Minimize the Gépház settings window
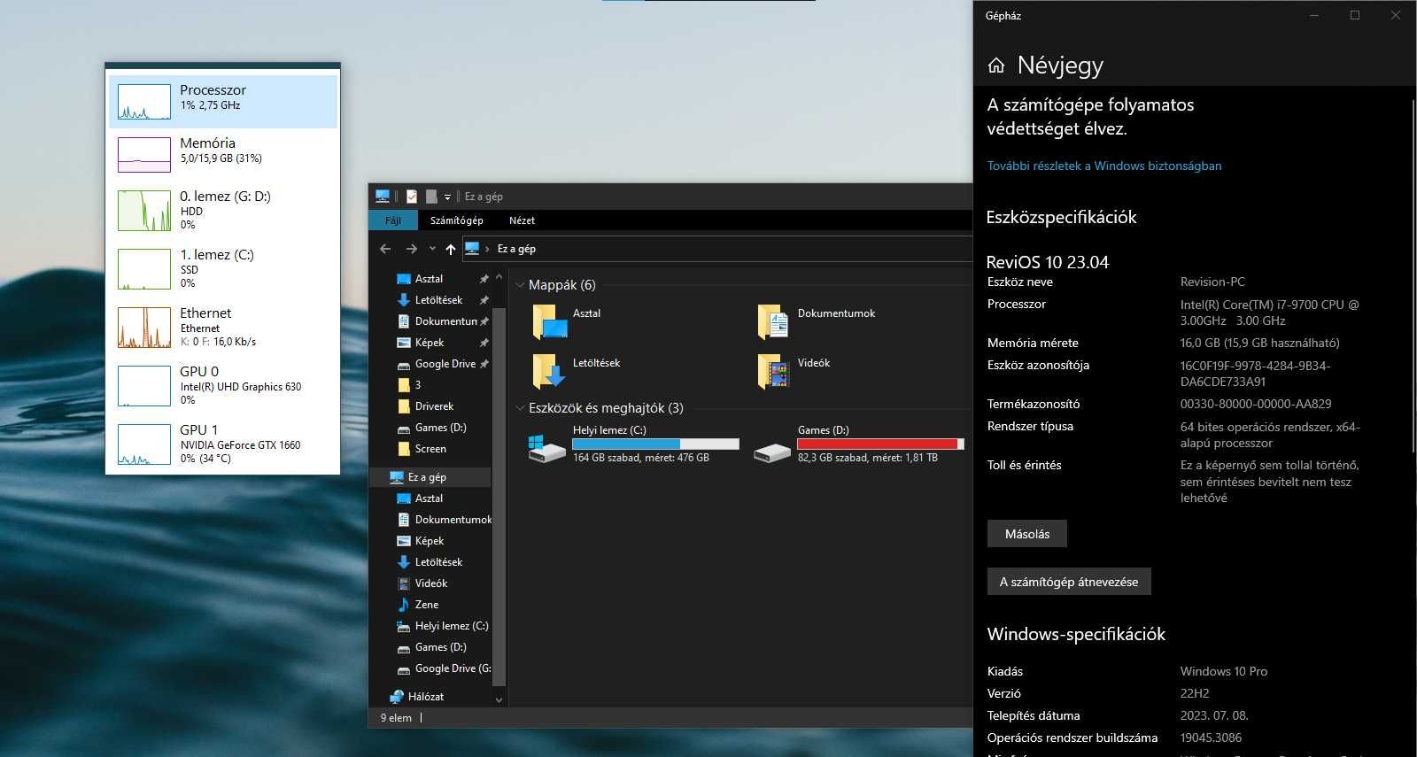 coord(1314,15)
